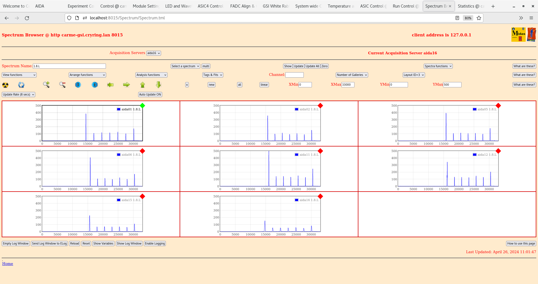Click the green up arrow icon
The width and height of the screenshot is (538, 284).
click(143, 85)
